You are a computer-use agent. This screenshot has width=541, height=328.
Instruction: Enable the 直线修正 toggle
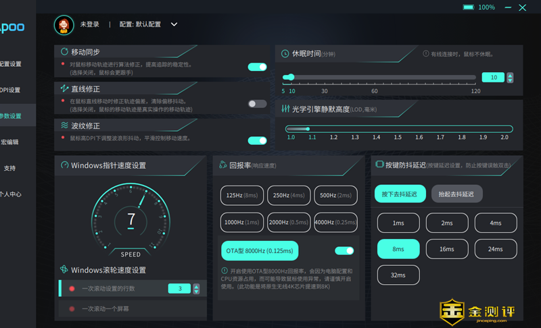pyautogui.click(x=257, y=104)
